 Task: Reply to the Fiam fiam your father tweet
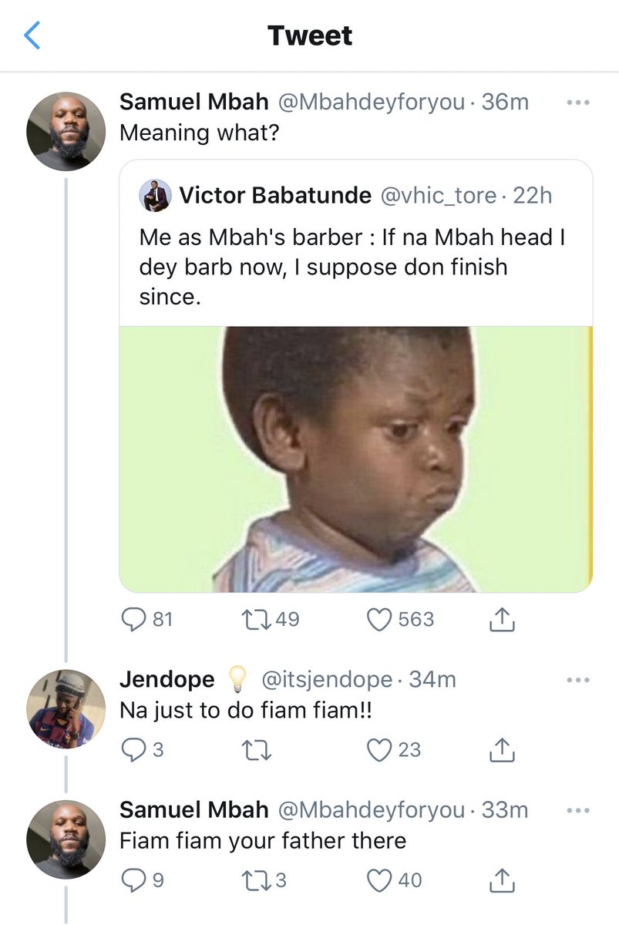coord(133,880)
